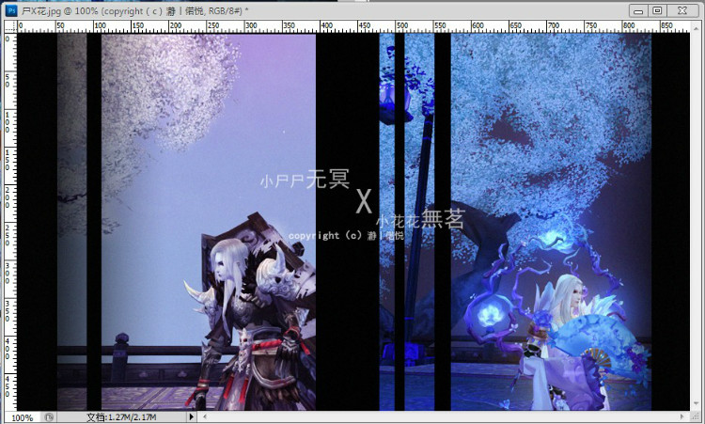Screen dimensions: 705x424
Task: Click the 850 mark on horizontal ruler
Action: pyautogui.click(x=666, y=25)
